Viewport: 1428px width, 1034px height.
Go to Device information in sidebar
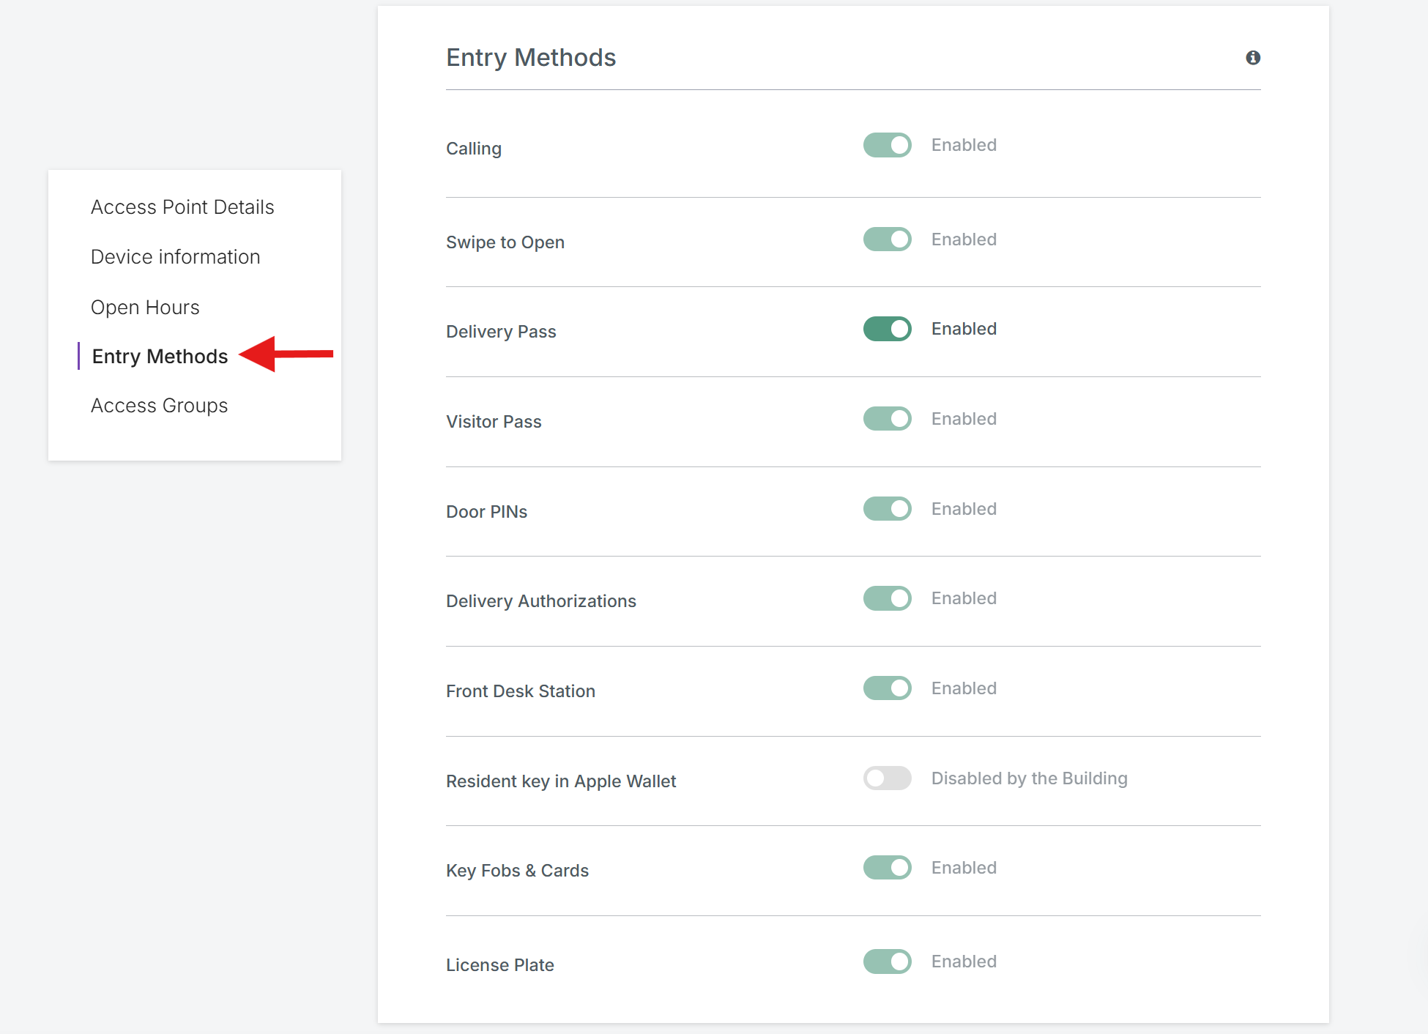[175, 257]
